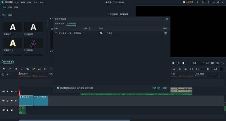Expand the lower section triangle in the text panel

pos(51,51)
